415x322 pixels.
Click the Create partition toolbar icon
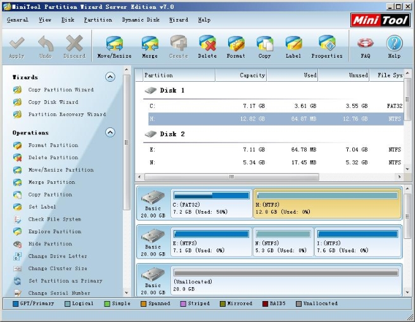point(179,43)
